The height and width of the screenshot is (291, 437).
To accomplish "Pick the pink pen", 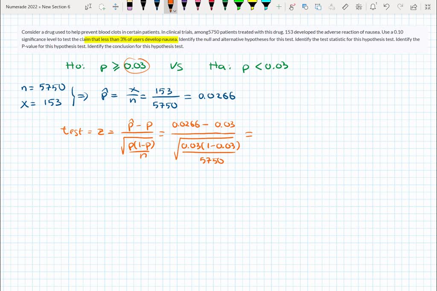I will [x=198, y=6].
